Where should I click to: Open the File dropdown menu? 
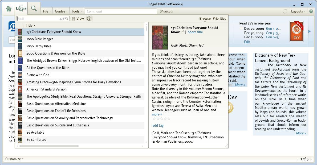(47, 11)
